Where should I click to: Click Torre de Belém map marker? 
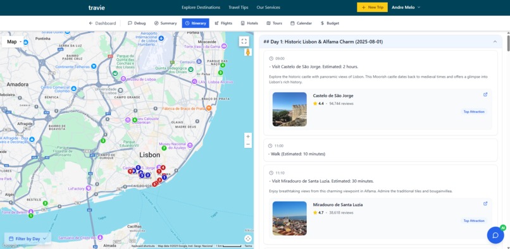point(30,211)
